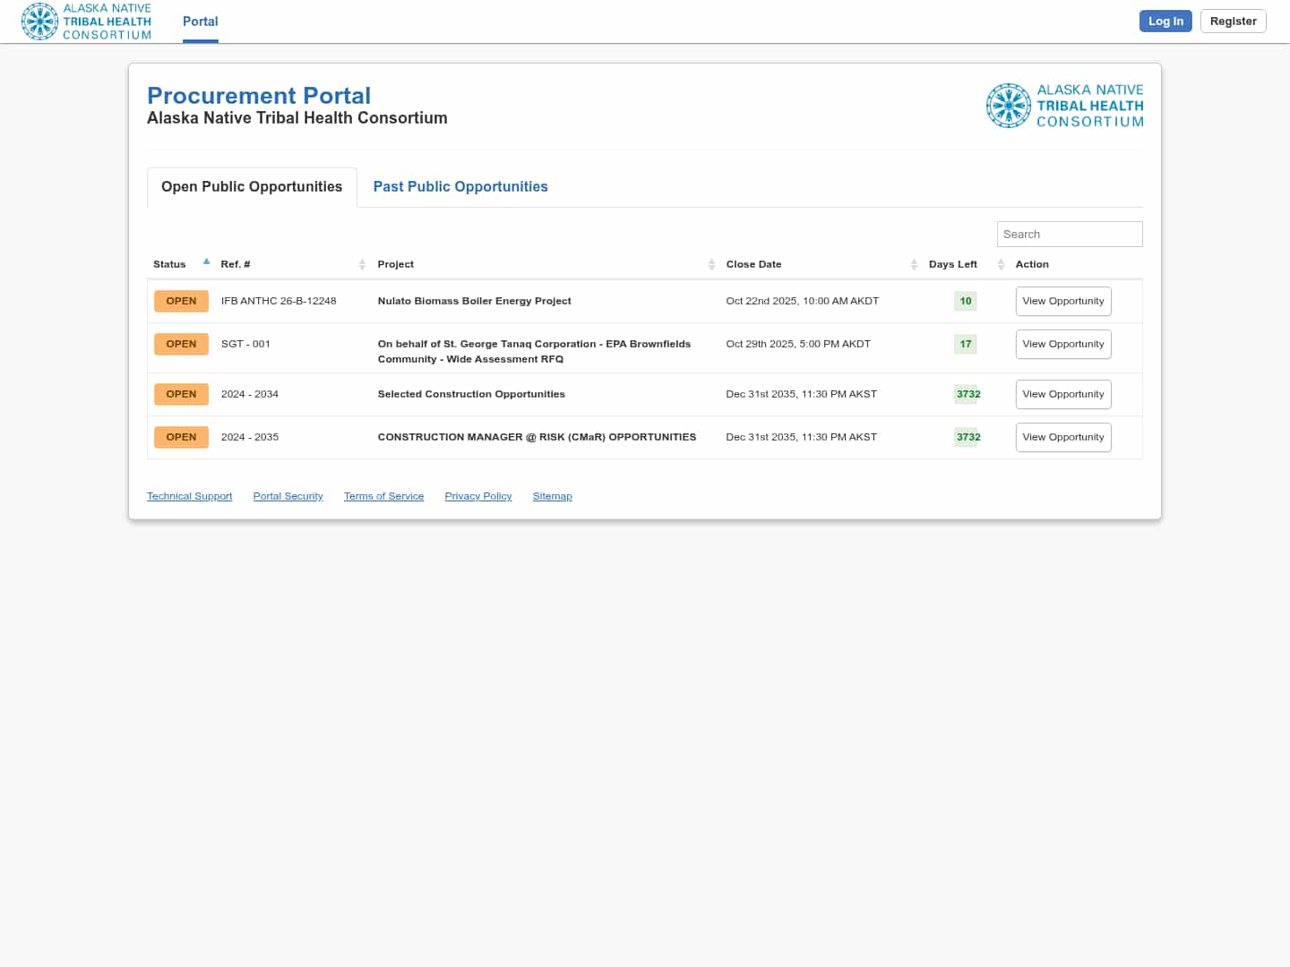The height and width of the screenshot is (967, 1290).
Task: Sort table by Status column arrow
Action: click(206, 262)
